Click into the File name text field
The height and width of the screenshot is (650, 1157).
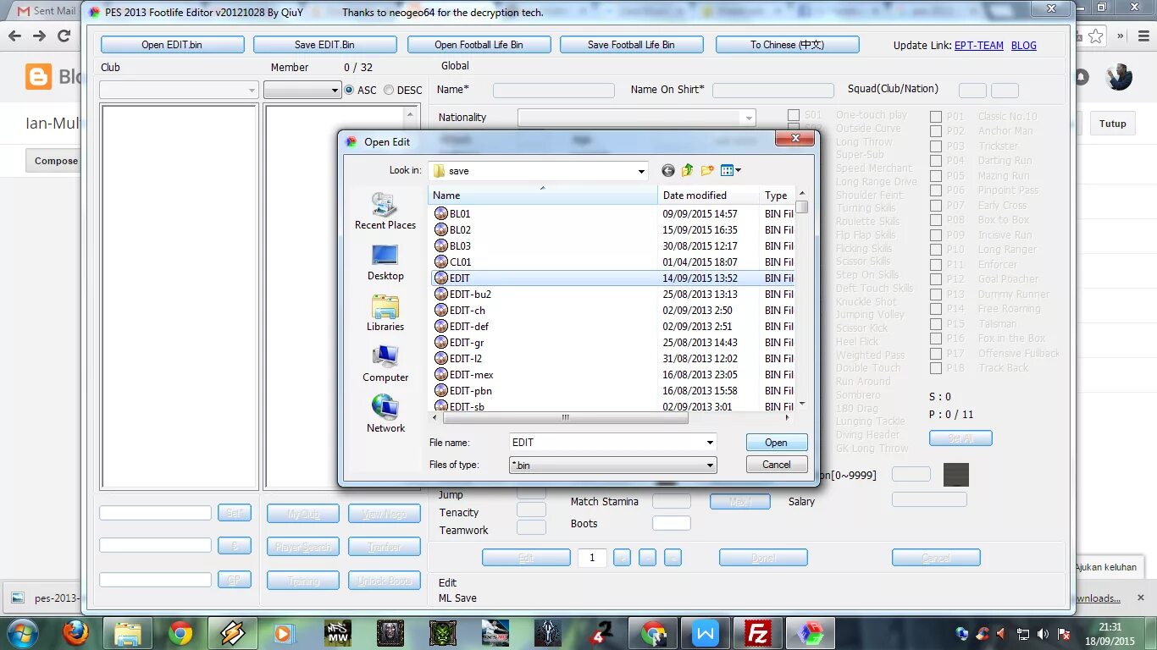(606, 443)
